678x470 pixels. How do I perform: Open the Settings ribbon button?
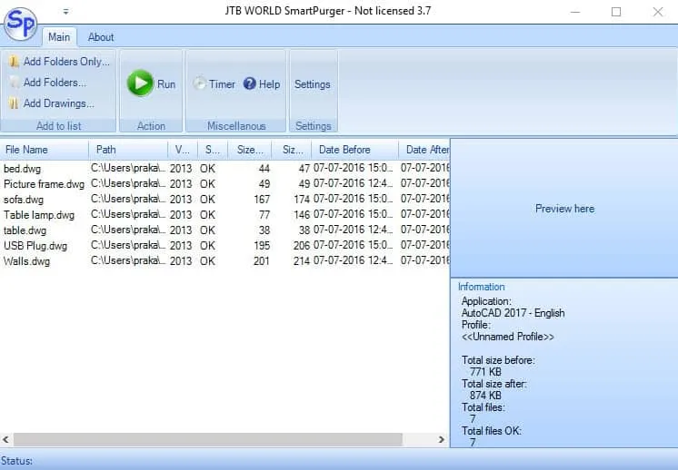pyautogui.click(x=313, y=84)
